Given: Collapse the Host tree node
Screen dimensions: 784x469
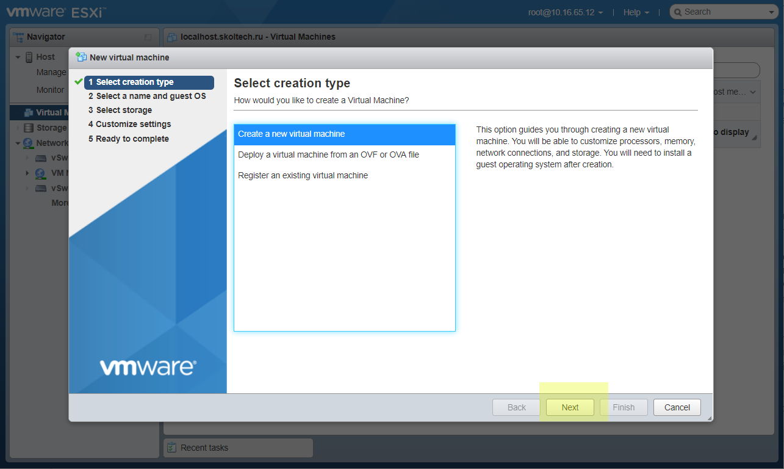Looking at the screenshot, I should pyautogui.click(x=18, y=57).
